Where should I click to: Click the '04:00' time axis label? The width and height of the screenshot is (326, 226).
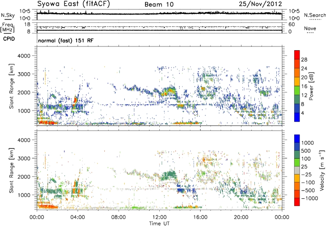pyautogui.click(x=78, y=217)
